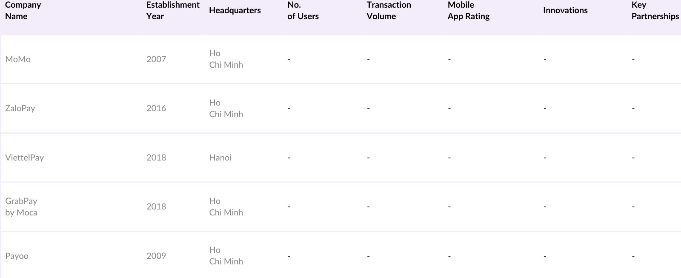Select the MoMo company name cell

click(18, 59)
